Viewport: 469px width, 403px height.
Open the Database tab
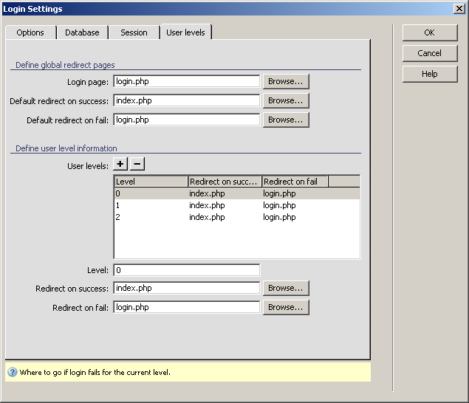point(82,32)
